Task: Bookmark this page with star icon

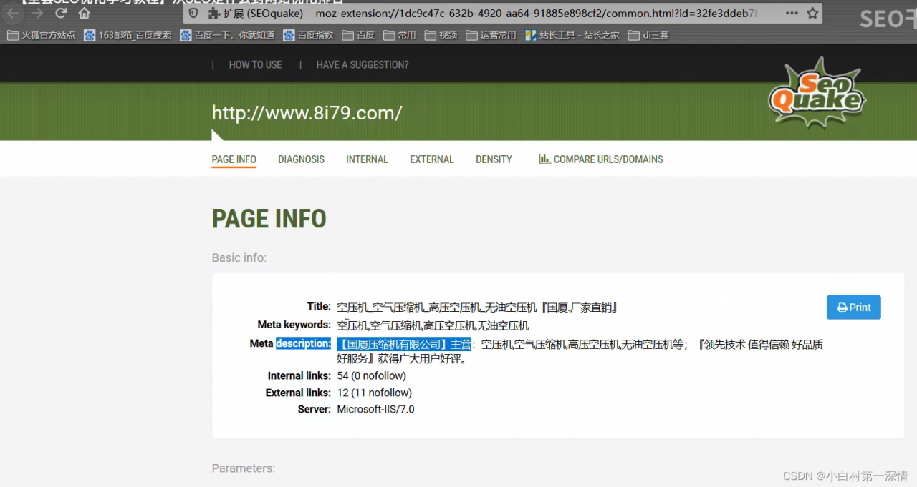Action: tap(812, 14)
